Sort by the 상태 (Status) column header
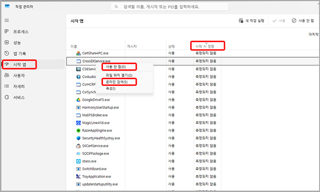Viewport: 320px width, 192px height. pyautogui.click(x=171, y=47)
